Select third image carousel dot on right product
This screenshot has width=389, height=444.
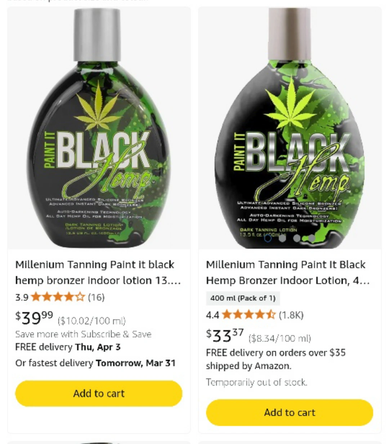point(297,238)
